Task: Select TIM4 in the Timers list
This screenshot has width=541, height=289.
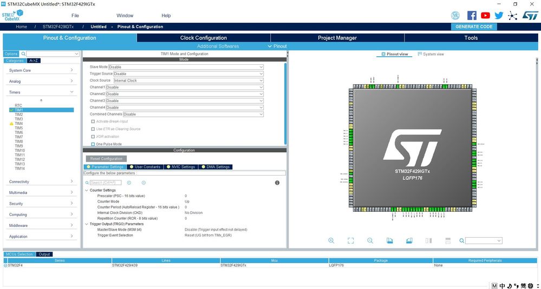Action: [18, 124]
